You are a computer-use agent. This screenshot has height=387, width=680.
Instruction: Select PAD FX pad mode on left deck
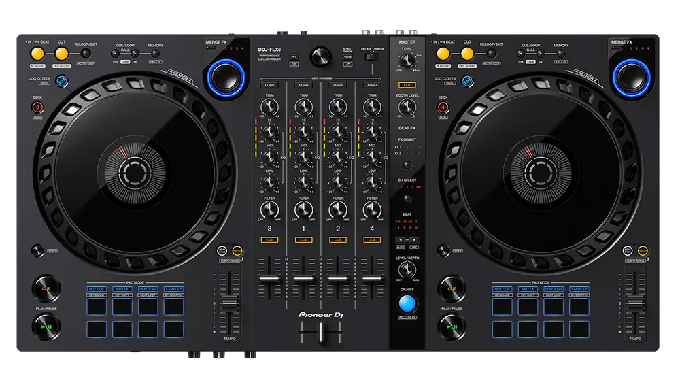(122, 289)
